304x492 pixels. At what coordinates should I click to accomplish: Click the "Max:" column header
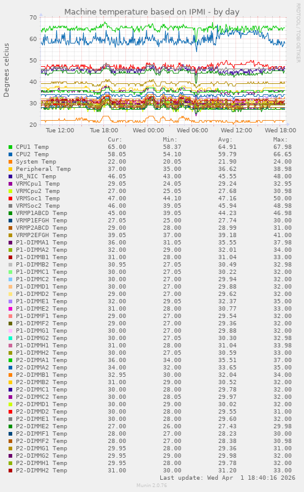[x=280, y=140]
